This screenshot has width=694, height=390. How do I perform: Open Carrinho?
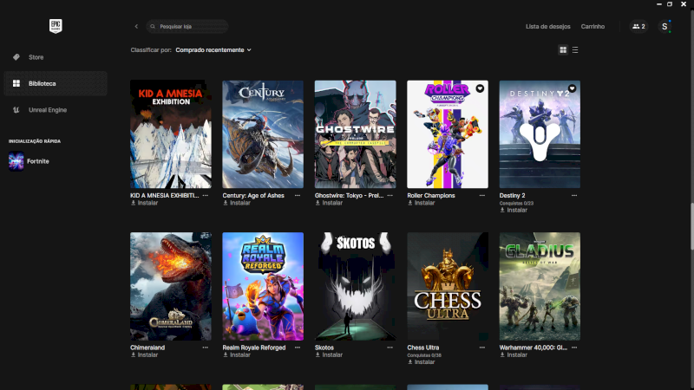(x=593, y=27)
